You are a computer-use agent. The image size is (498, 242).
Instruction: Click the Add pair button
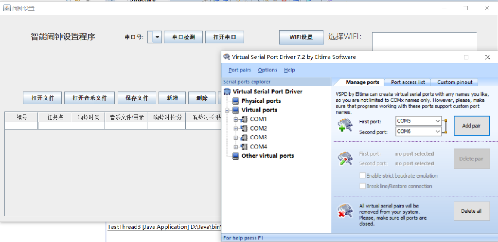click(471, 126)
